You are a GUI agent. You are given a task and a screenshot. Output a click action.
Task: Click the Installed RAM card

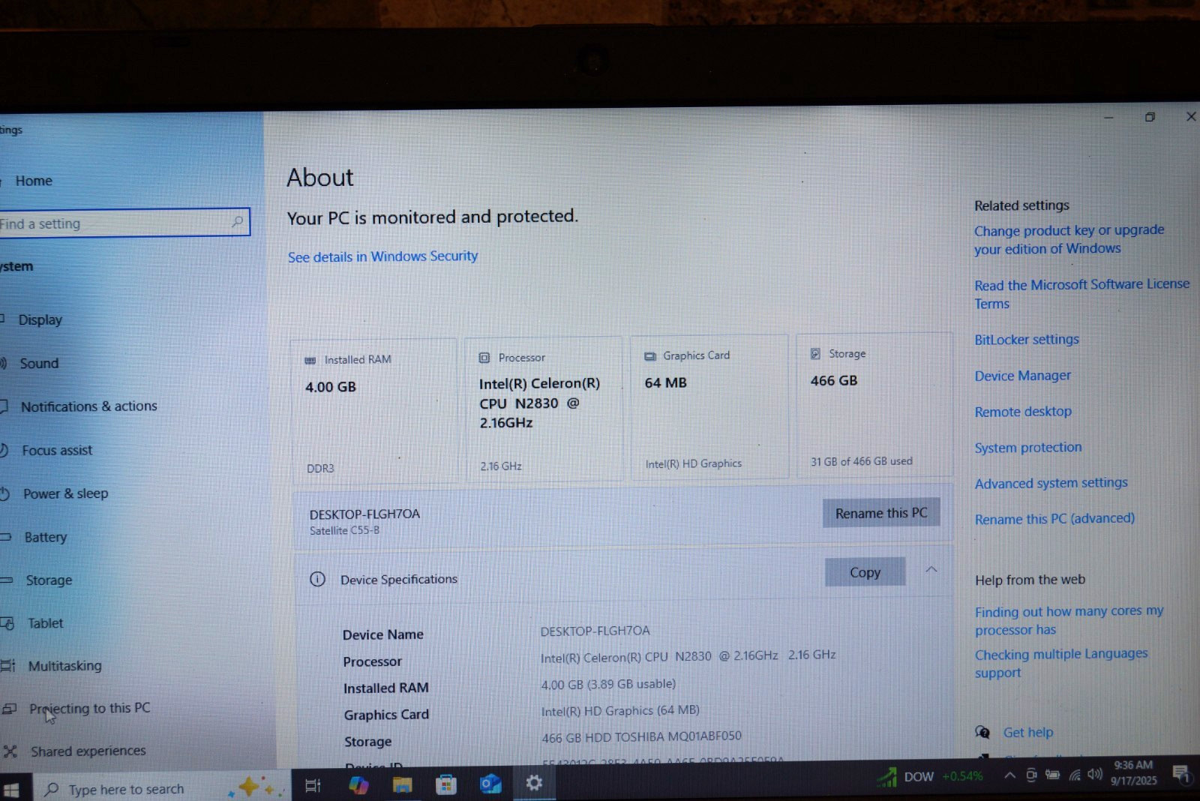pyautogui.click(x=373, y=410)
